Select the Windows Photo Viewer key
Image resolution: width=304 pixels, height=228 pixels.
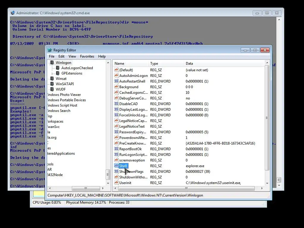pyautogui.click(x=64, y=95)
